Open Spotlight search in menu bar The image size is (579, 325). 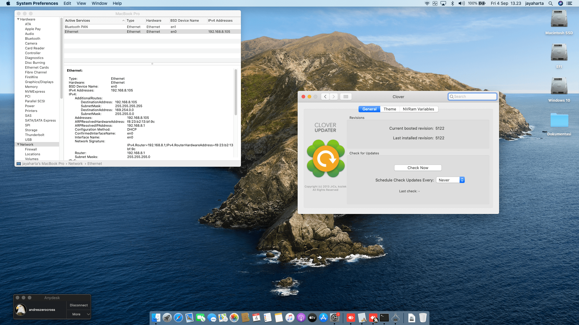551,3
